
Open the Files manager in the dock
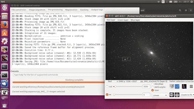tap(5, 16)
